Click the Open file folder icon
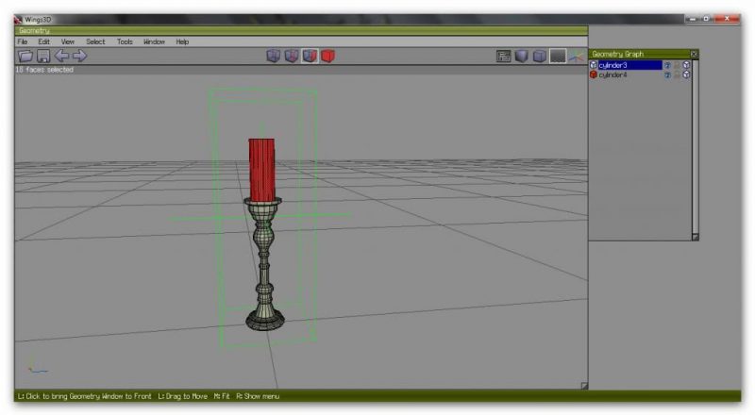This screenshot has width=755, height=415. tap(25, 56)
